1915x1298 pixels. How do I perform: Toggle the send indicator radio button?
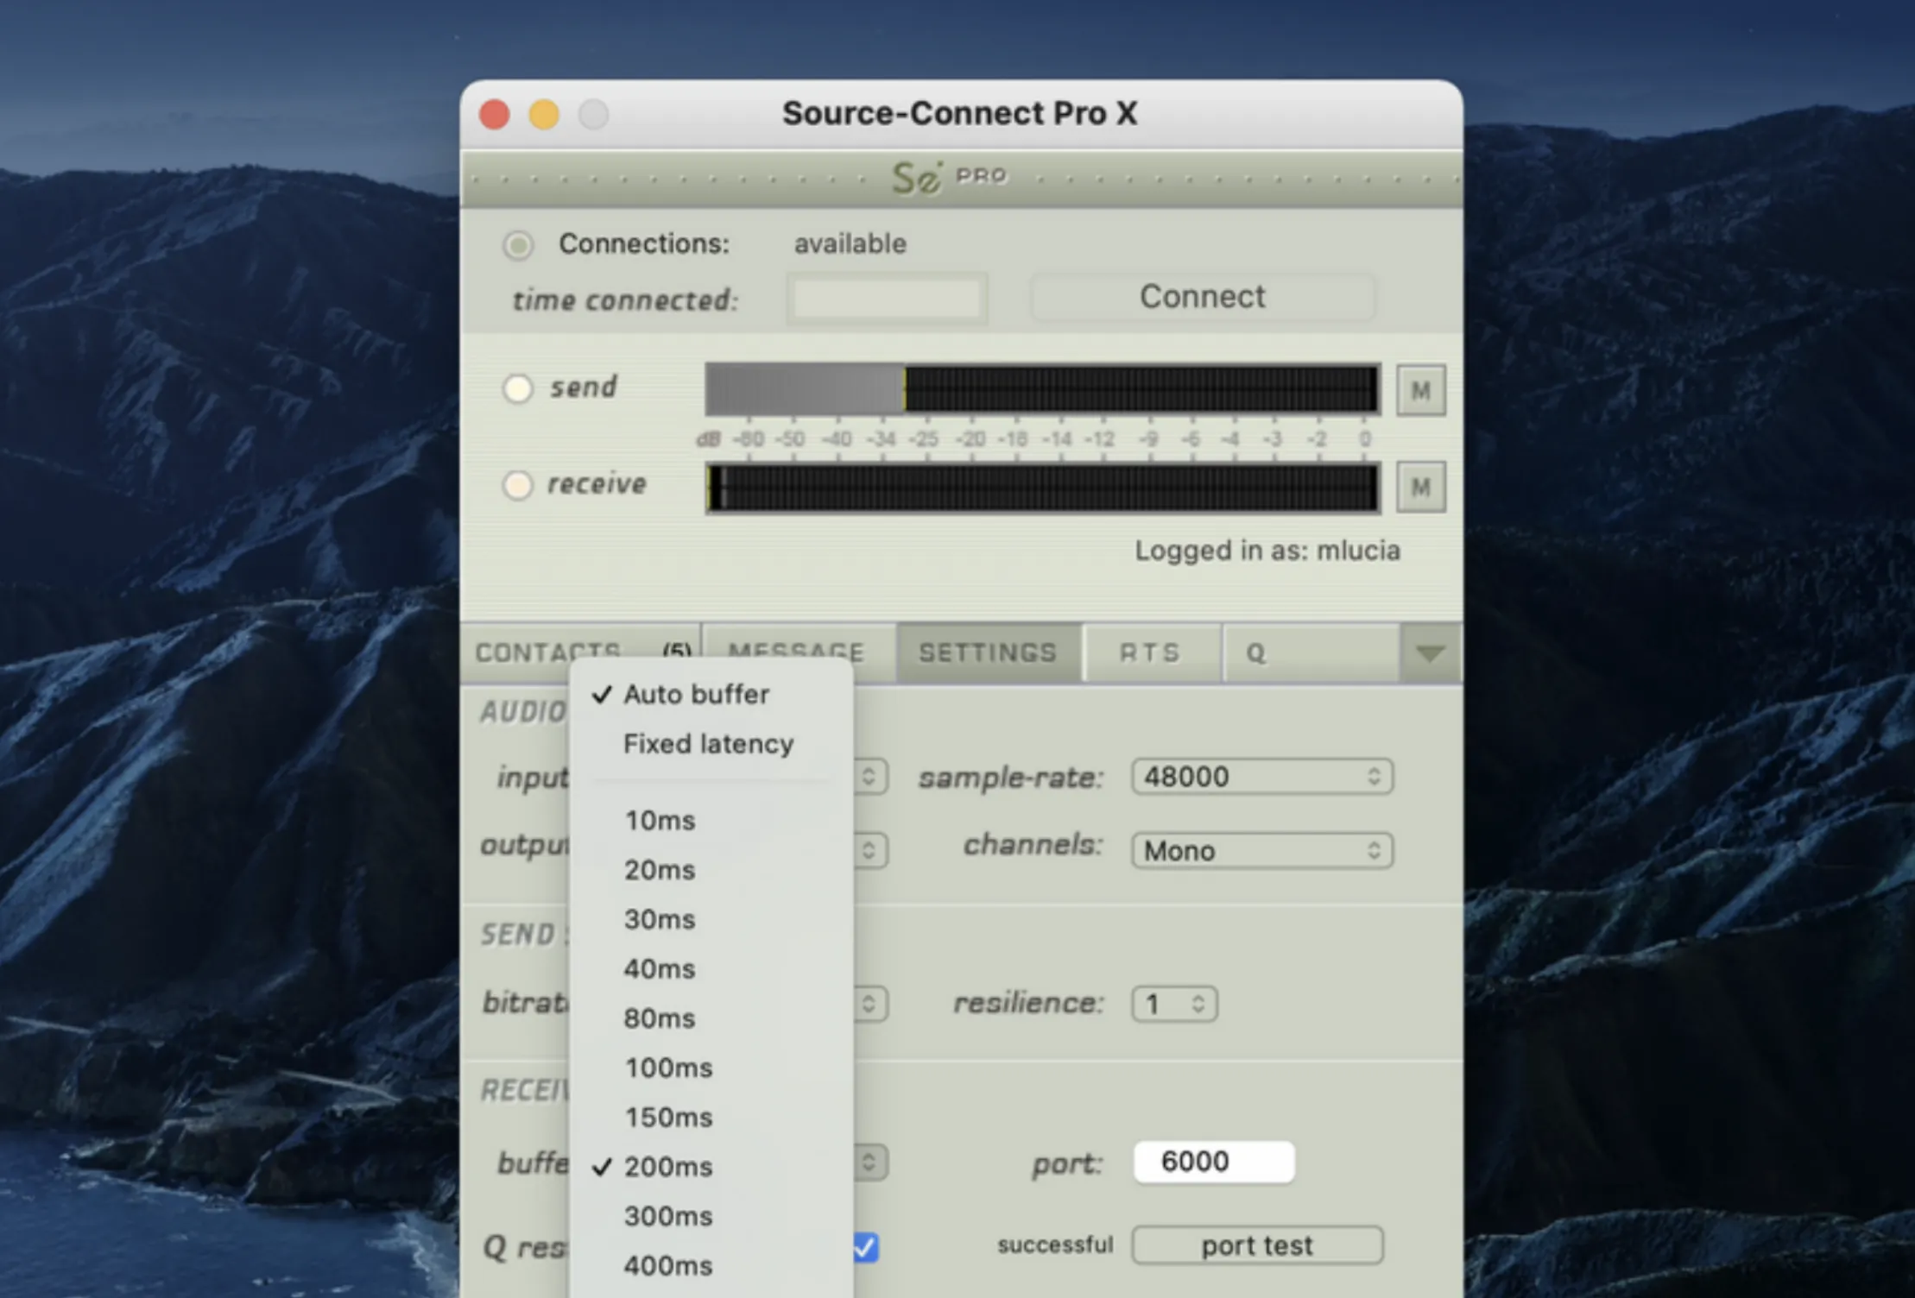[x=518, y=388]
